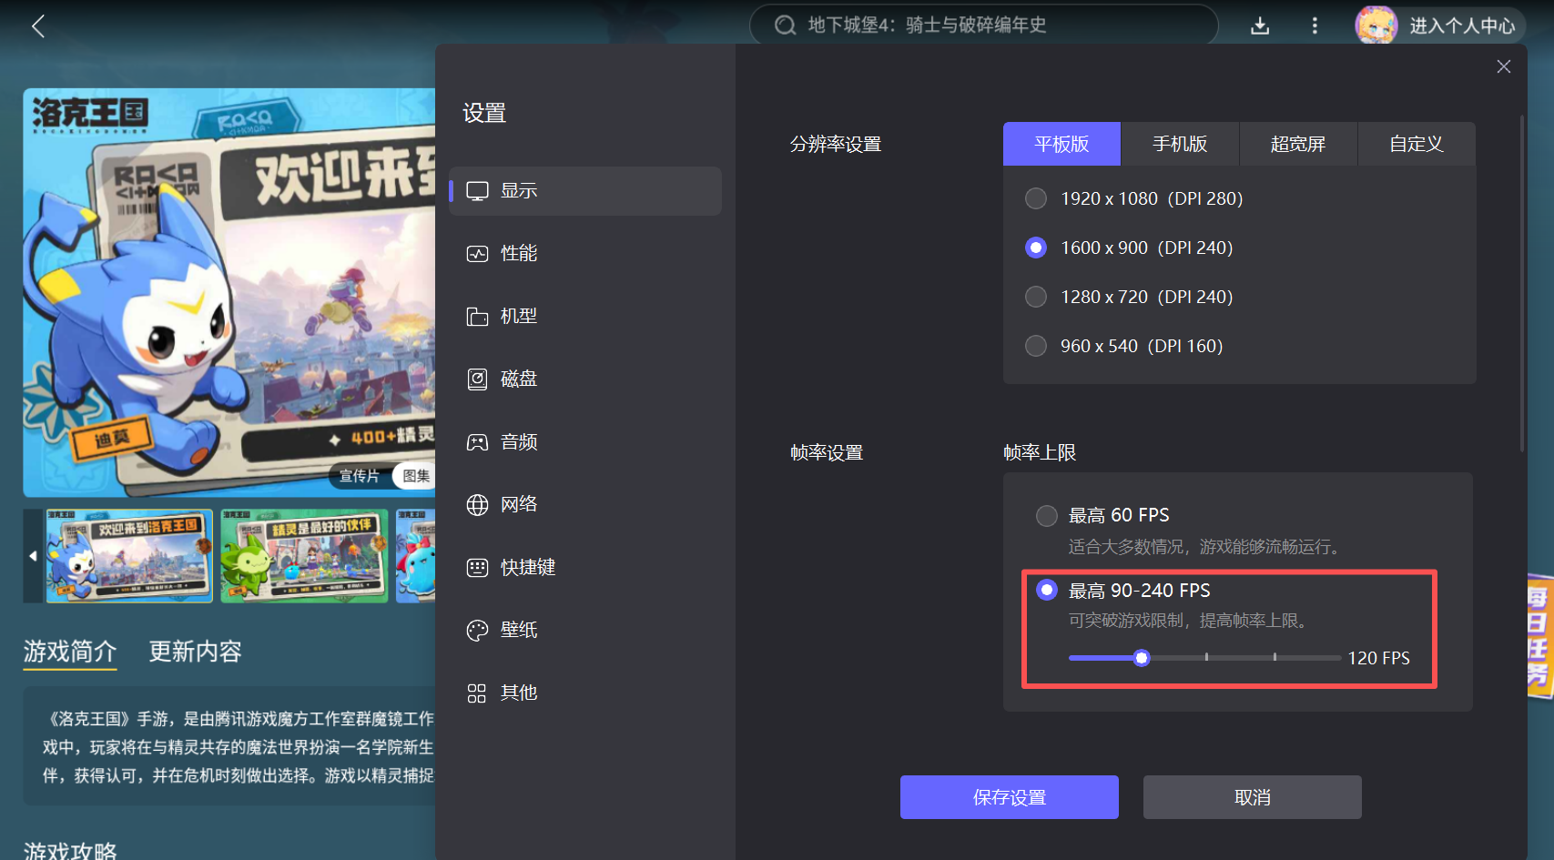Click the Performance icon in sidebar
This screenshot has width=1554, height=860.
pyautogui.click(x=478, y=254)
